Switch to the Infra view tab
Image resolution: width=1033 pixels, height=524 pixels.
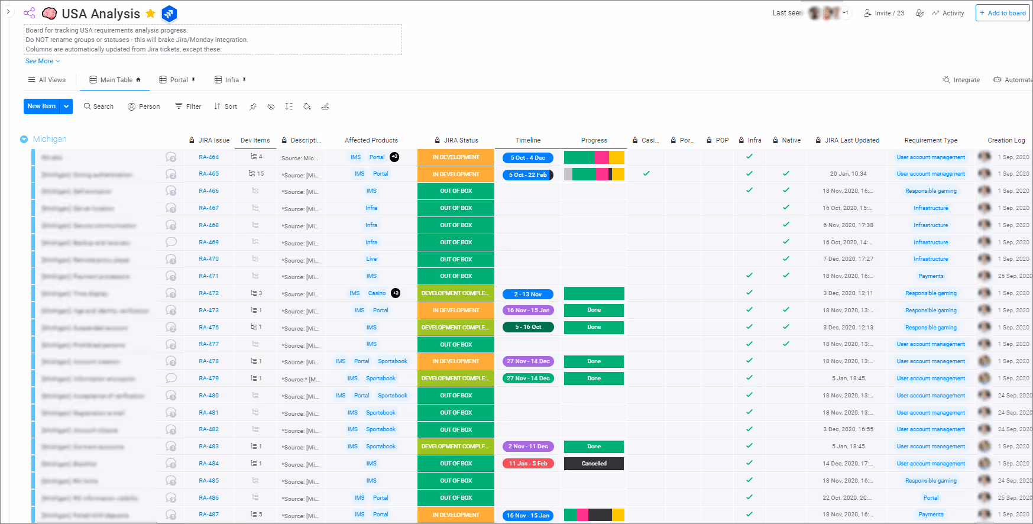click(x=231, y=80)
